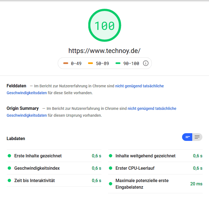Open the Labdaten section heading
This screenshot has height=198, width=209.
click(x=16, y=138)
